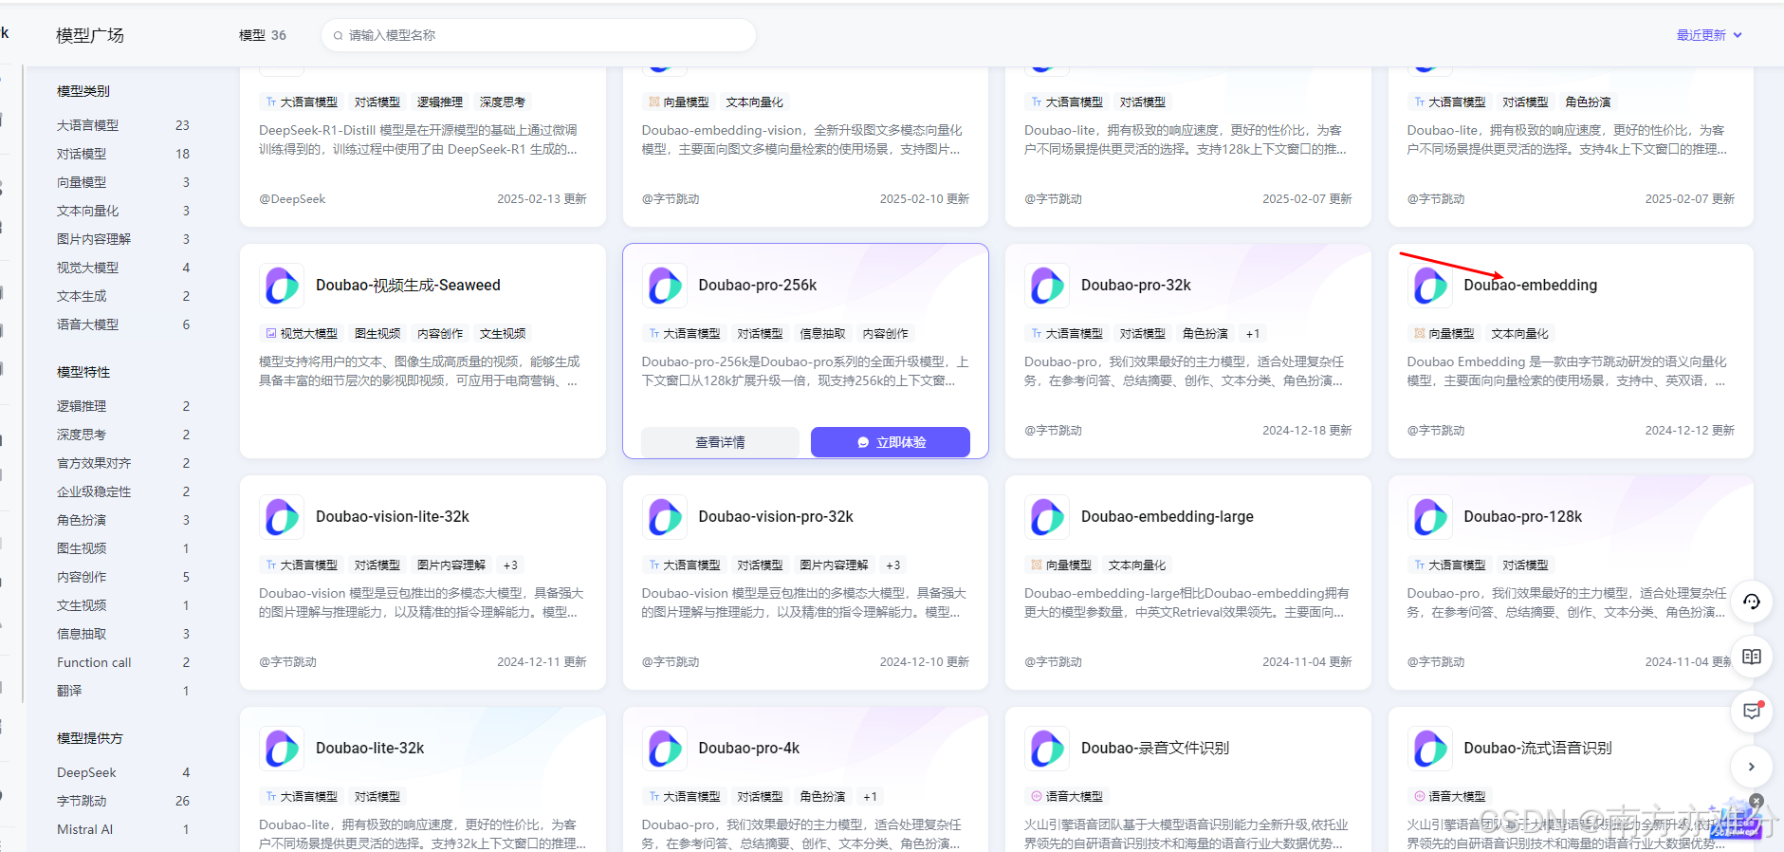Filter by 翻译 feature
The width and height of the screenshot is (1784, 852).
123,691
